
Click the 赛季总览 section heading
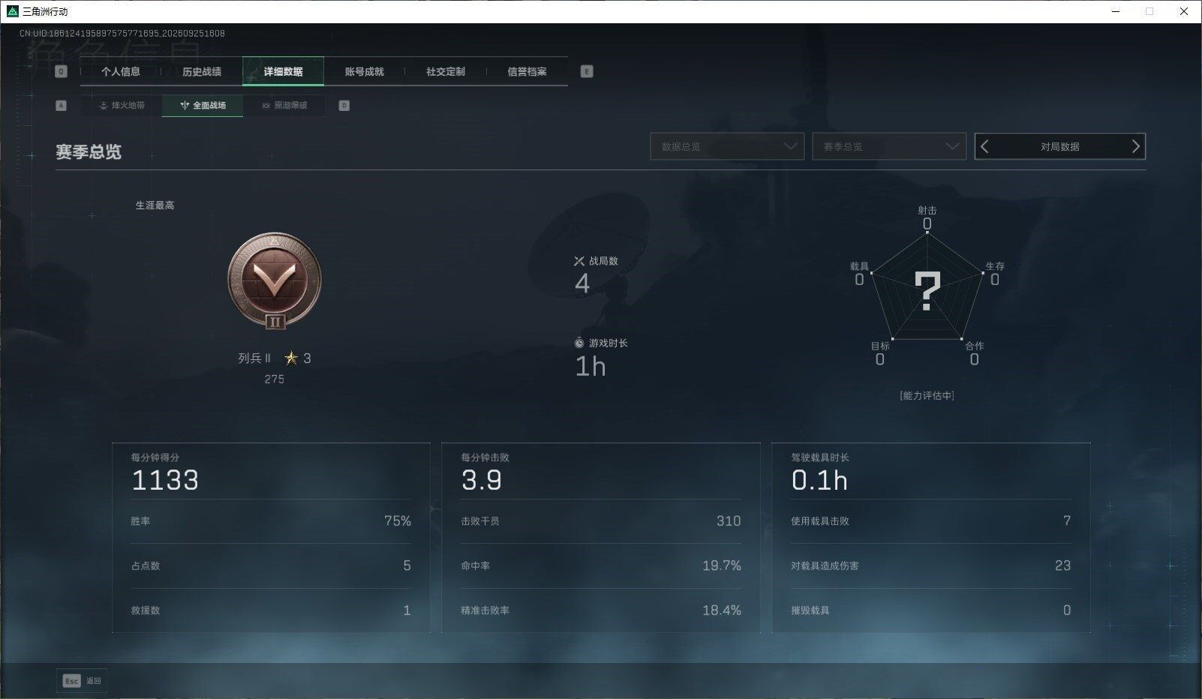click(x=89, y=152)
